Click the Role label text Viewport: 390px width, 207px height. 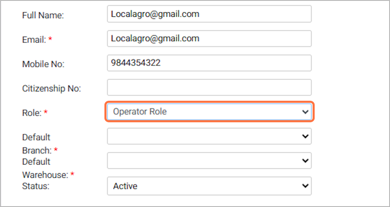click(31, 113)
